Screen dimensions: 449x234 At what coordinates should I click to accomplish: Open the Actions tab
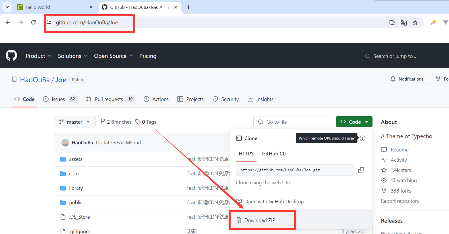[156, 99]
